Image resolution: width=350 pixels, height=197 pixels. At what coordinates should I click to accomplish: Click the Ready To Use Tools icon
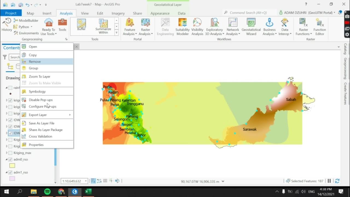point(48,22)
